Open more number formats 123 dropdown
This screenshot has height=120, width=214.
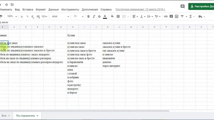[44, 16]
